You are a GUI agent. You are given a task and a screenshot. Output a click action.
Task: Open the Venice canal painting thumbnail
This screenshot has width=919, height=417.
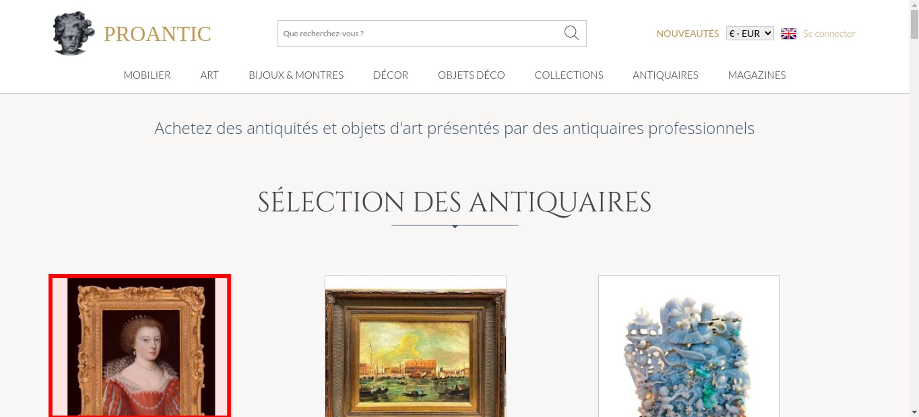[x=415, y=346]
